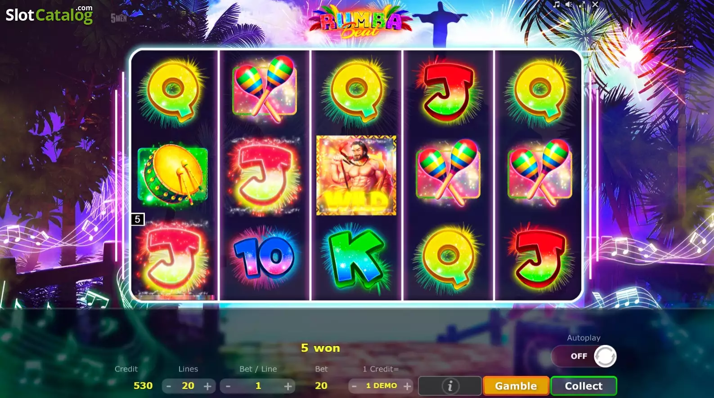Raise the credit value above 1 DEMO
The image size is (714, 398).
tap(407, 386)
